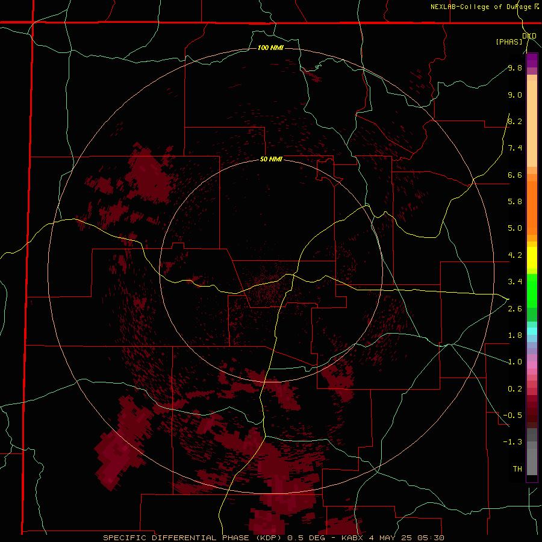542x542 pixels.
Task: Select the -1.3 scale value
Action: pos(512,442)
